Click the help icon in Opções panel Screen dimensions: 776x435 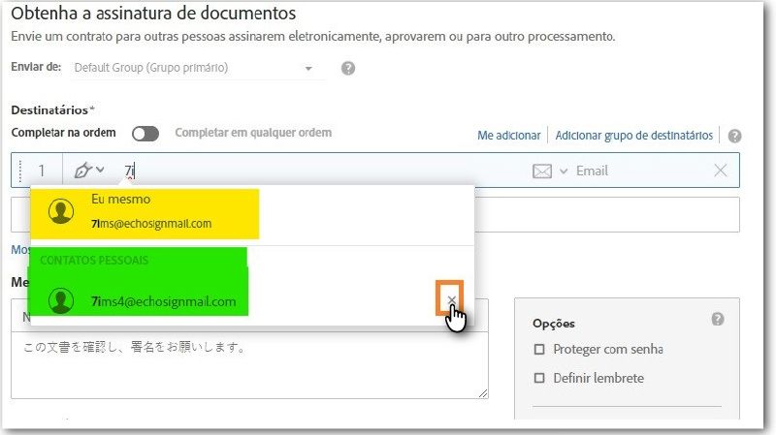point(718,320)
